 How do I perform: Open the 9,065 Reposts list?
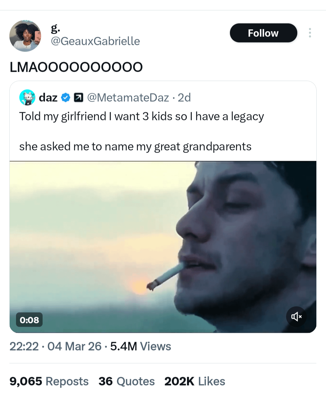[49, 381]
